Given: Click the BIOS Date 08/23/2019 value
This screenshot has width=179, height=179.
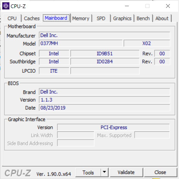Looking at the screenshot, I should [x=104, y=108].
